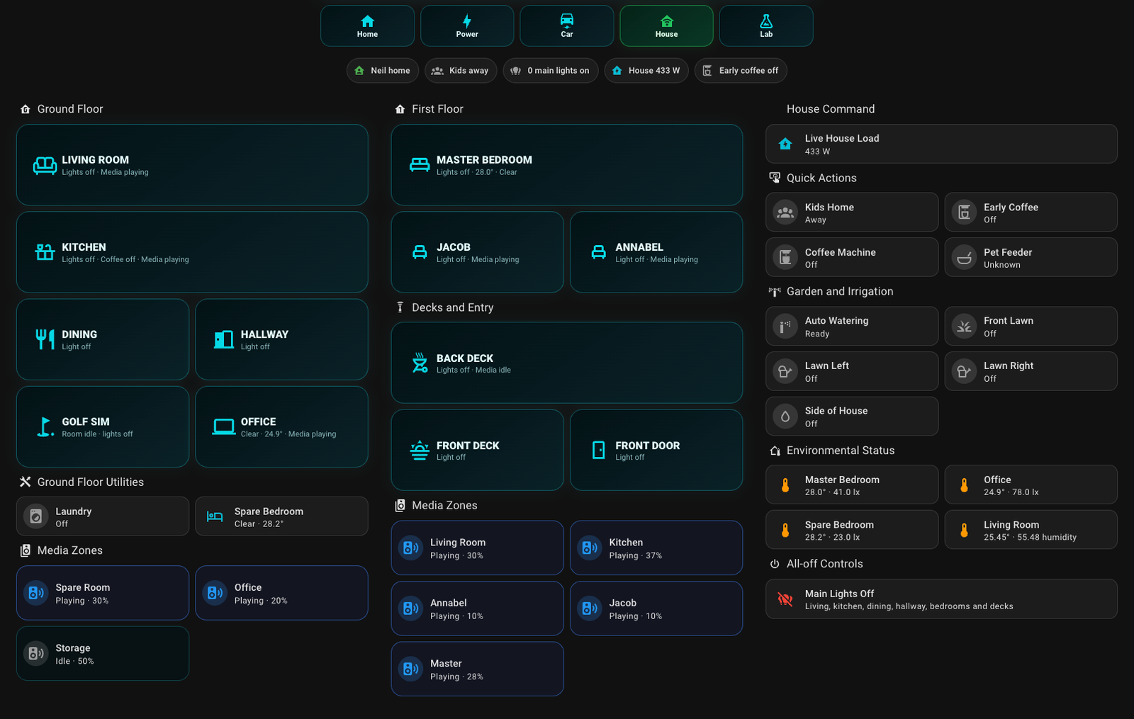This screenshot has height=719, width=1134.
Task: Open the 0 main lights on chip
Action: 551,71
